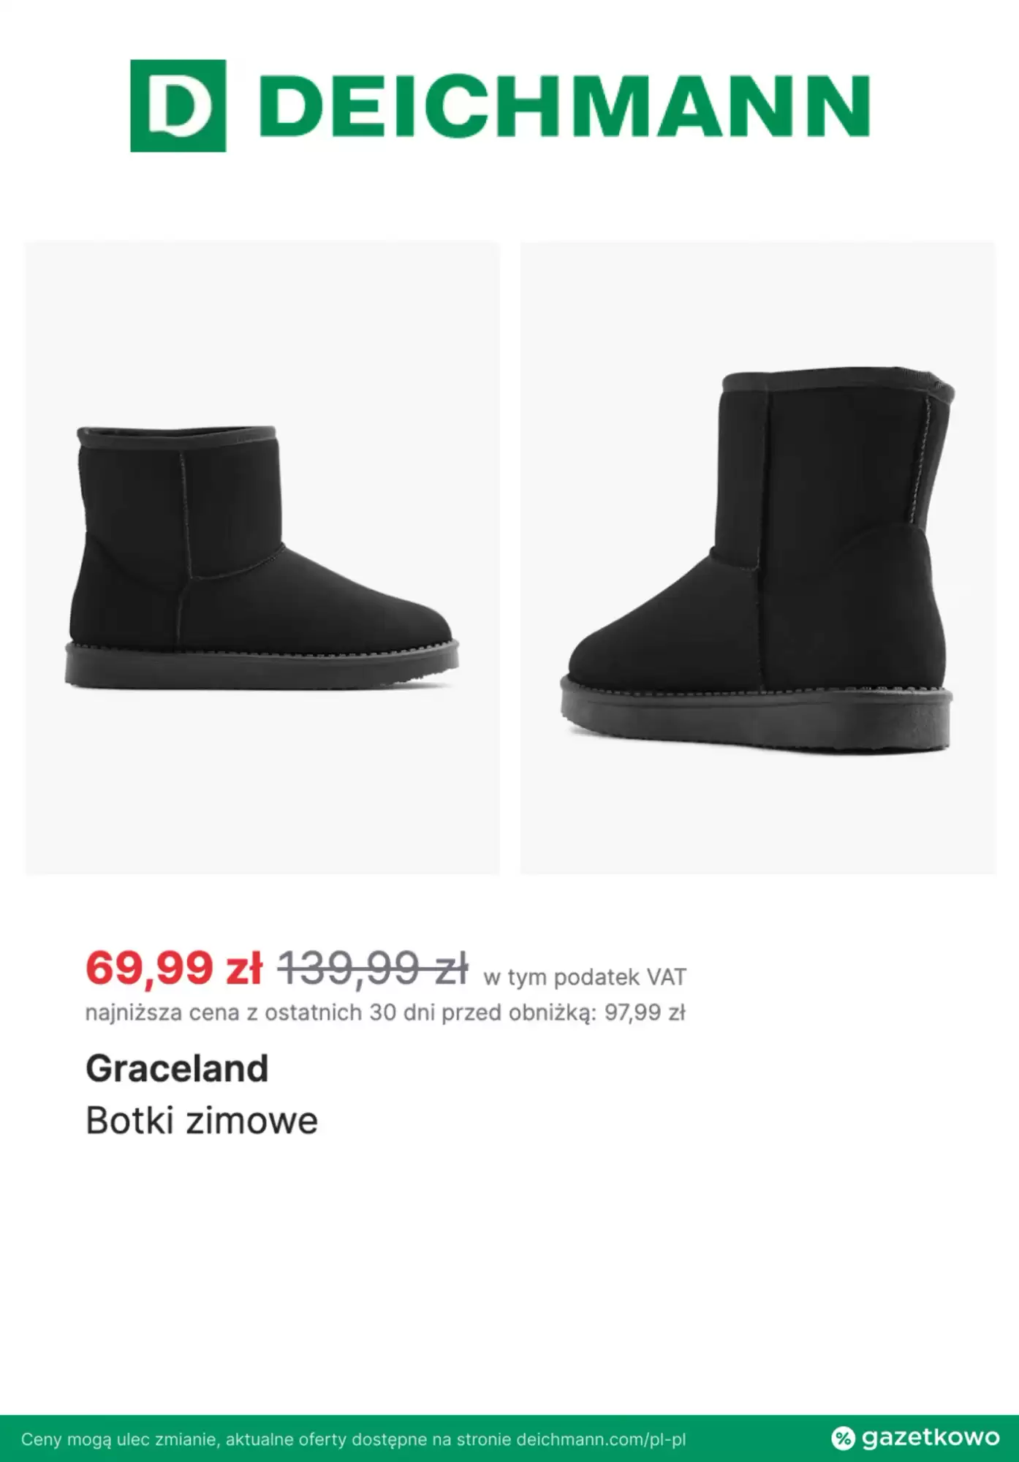
Task: Click the crossed-out 139,99 zł price
Action: point(373,968)
